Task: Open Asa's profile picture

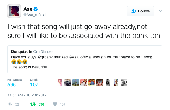Action: 14,11
